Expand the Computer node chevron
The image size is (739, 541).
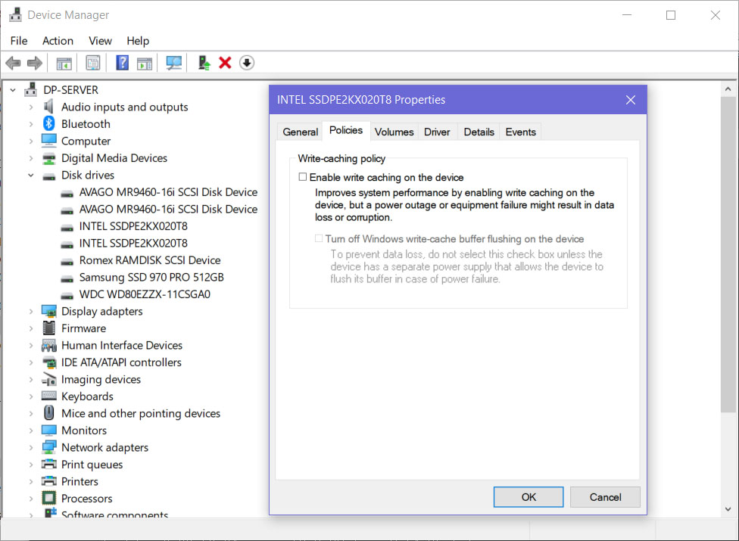coord(30,141)
